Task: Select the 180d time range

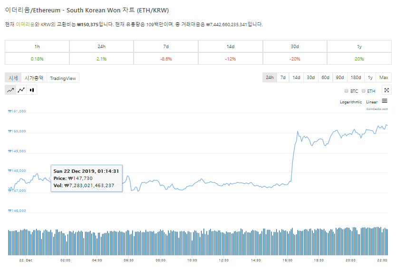Action: click(356, 78)
